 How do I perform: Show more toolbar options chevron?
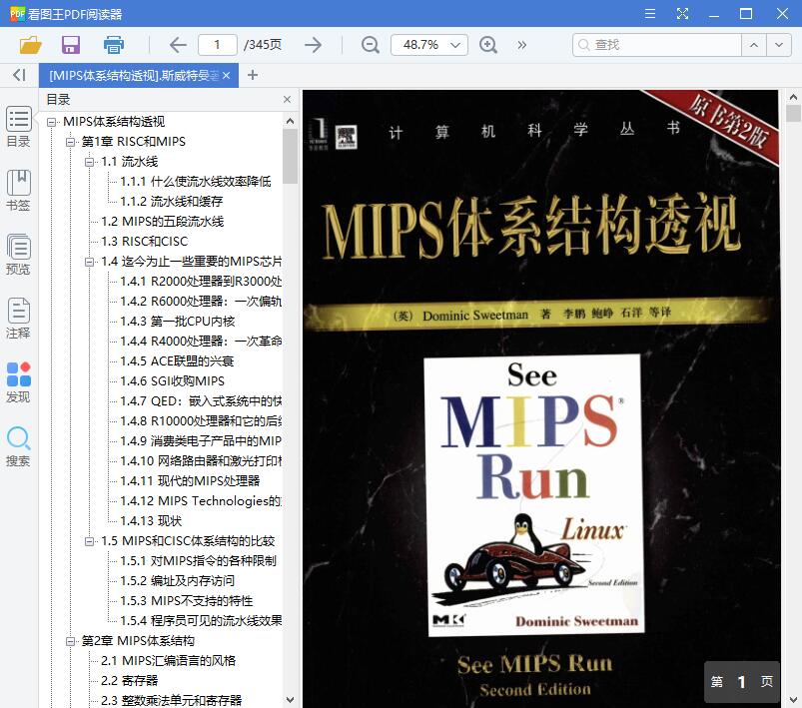point(521,45)
